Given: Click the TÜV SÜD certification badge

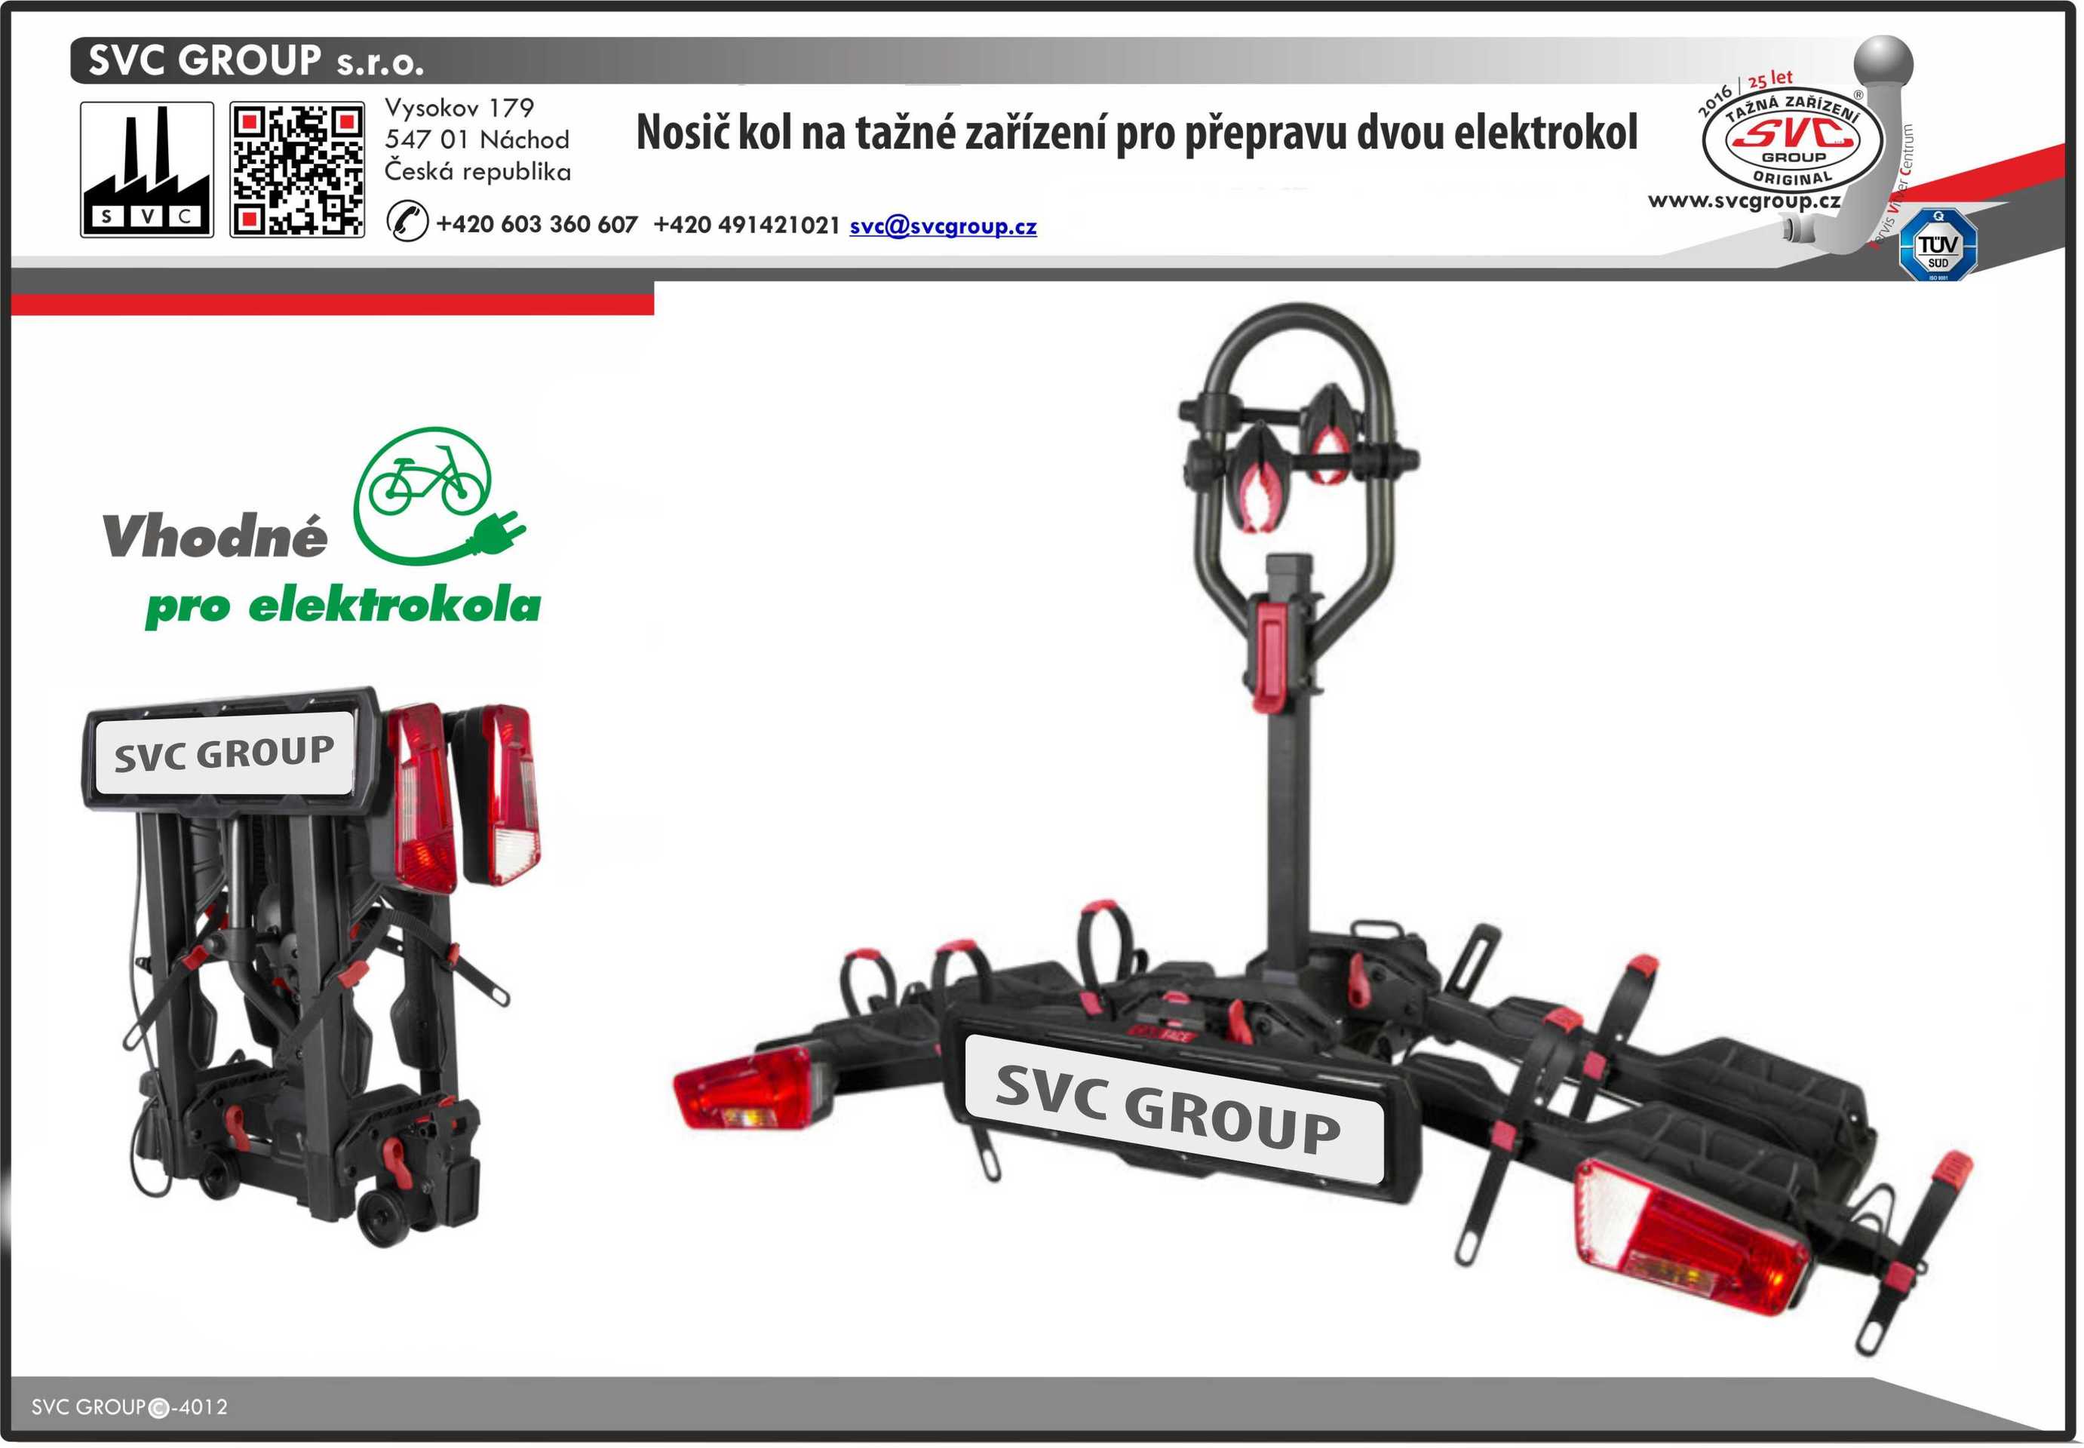Looking at the screenshot, I should pos(1938,245).
